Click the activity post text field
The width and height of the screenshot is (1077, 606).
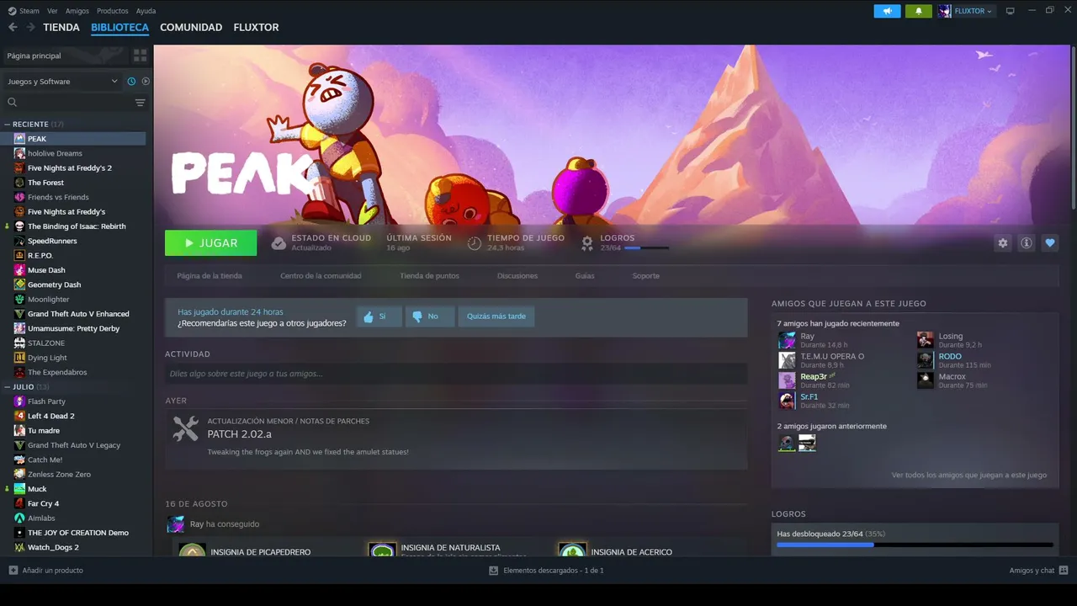(x=456, y=374)
